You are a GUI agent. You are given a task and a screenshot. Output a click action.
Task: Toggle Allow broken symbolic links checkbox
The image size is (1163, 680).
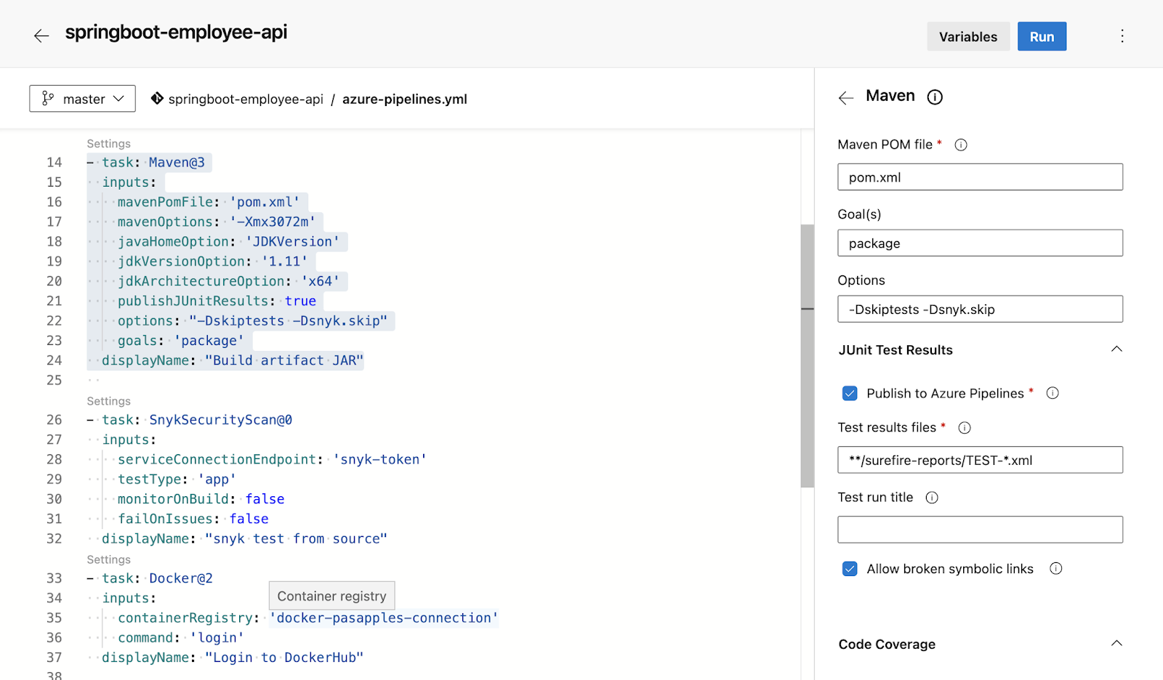(x=850, y=569)
